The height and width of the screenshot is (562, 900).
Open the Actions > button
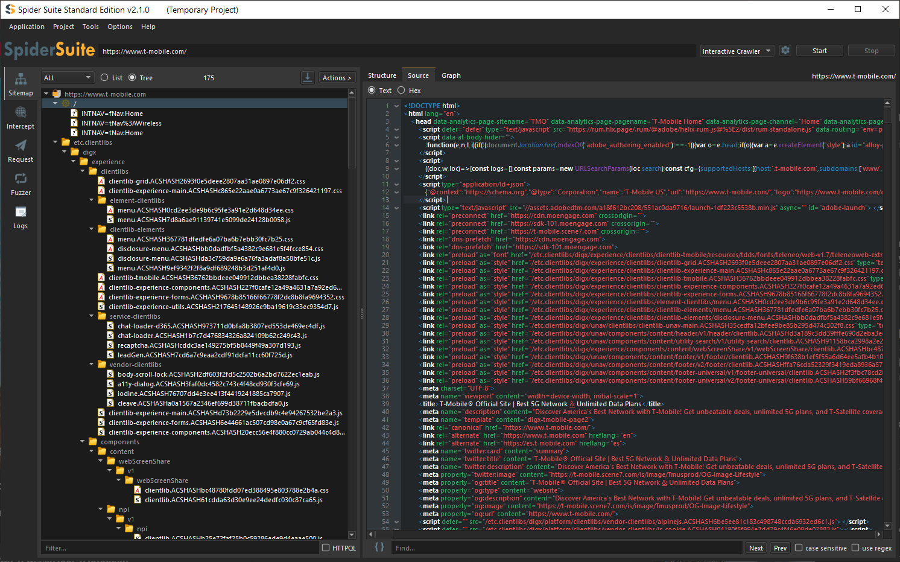tap(337, 77)
